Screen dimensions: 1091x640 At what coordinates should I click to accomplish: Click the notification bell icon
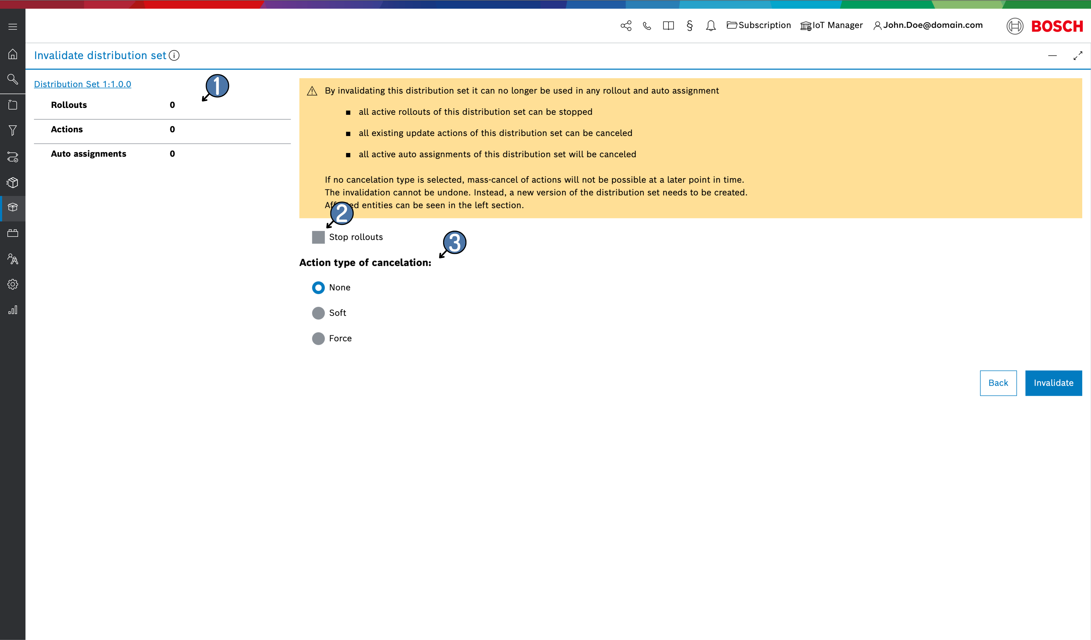click(711, 26)
